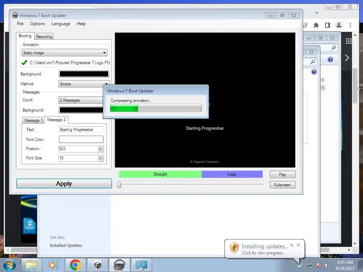Click the Windows 7 Boot Updater title icon
This screenshot has width=363, height=272.
pyautogui.click(x=15, y=15)
